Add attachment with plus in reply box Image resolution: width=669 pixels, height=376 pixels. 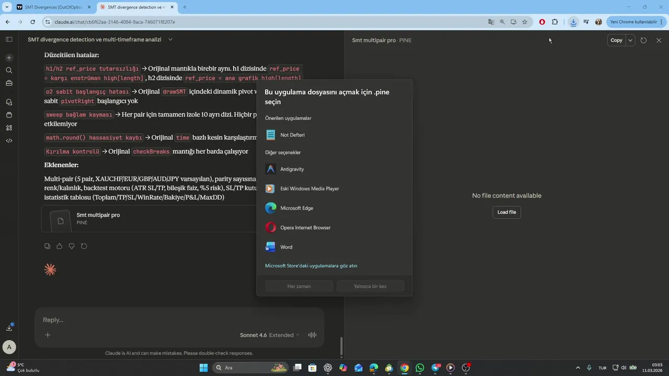[x=48, y=335]
